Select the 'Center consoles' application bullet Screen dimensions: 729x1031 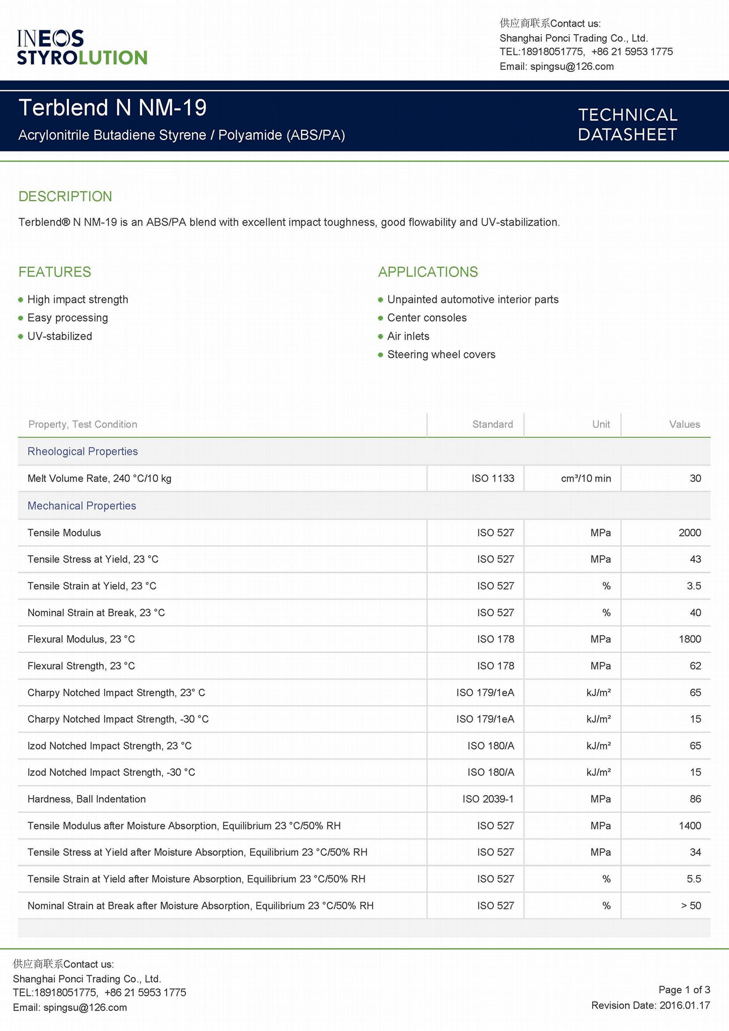[427, 318]
